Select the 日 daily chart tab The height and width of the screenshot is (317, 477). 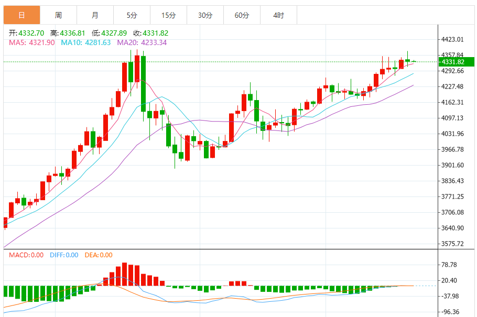point(21,15)
